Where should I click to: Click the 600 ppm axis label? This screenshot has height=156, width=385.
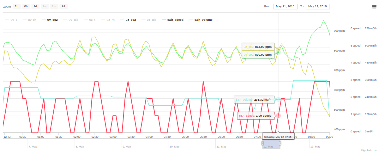339,90
